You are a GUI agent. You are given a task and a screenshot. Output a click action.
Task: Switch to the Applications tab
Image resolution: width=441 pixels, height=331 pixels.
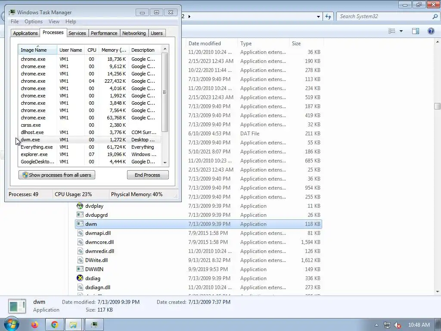(x=25, y=33)
